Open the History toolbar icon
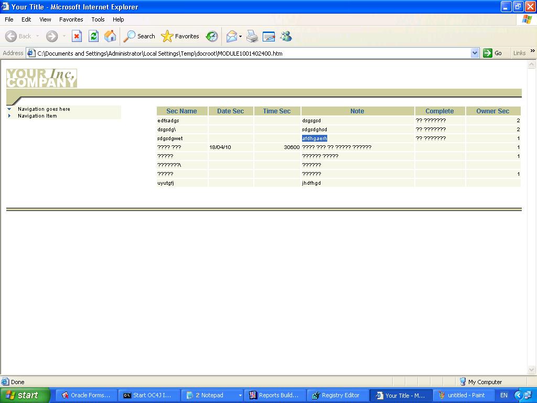 click(x=212, y=36)
